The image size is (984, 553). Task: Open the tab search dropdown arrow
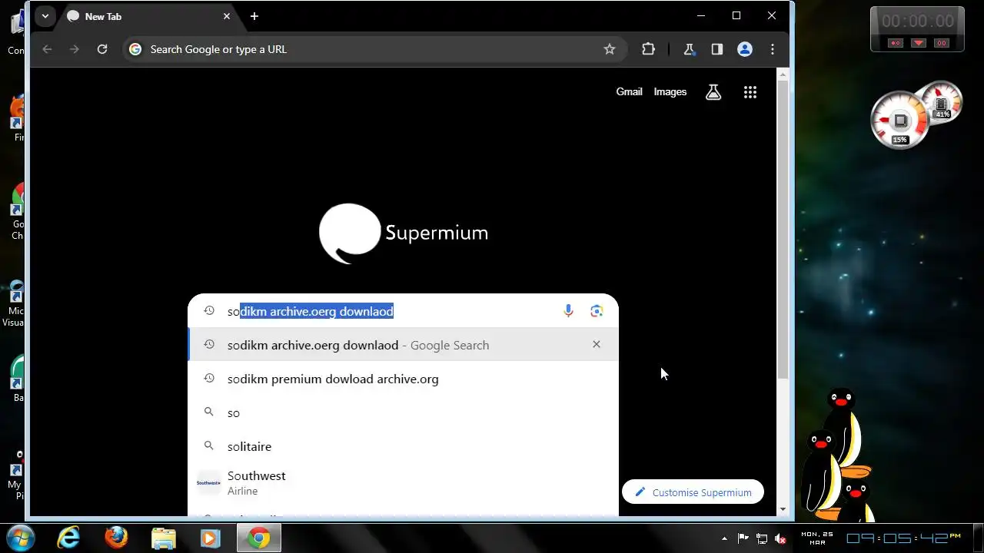tap(45, 16)
